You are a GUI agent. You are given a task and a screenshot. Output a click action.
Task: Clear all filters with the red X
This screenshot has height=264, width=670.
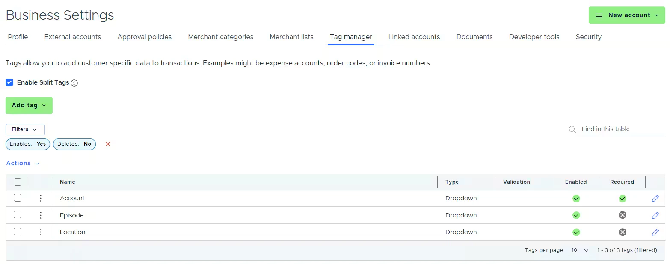(x=108, y=144)
